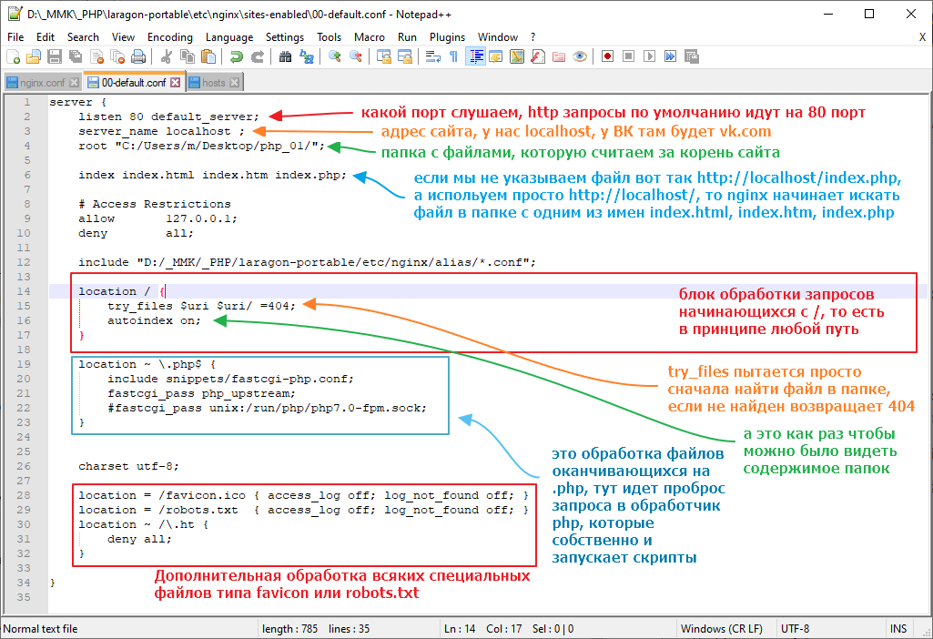Click the Print toolbar icon
Image resolution: width=933 pixels, height=639 pixels.
(137, 56)
